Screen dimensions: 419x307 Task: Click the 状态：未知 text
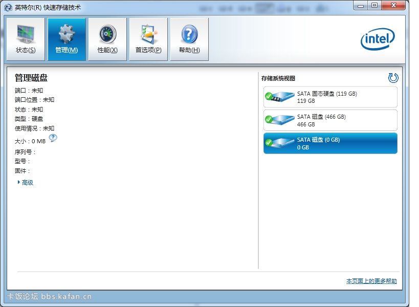29,109
